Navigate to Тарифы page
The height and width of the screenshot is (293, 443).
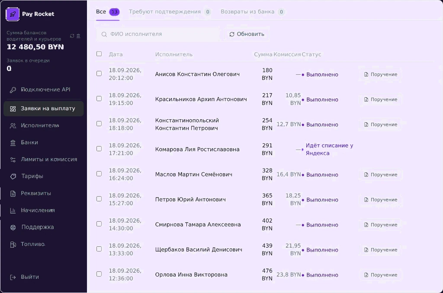pyautogui.click(x=44, y=176)
